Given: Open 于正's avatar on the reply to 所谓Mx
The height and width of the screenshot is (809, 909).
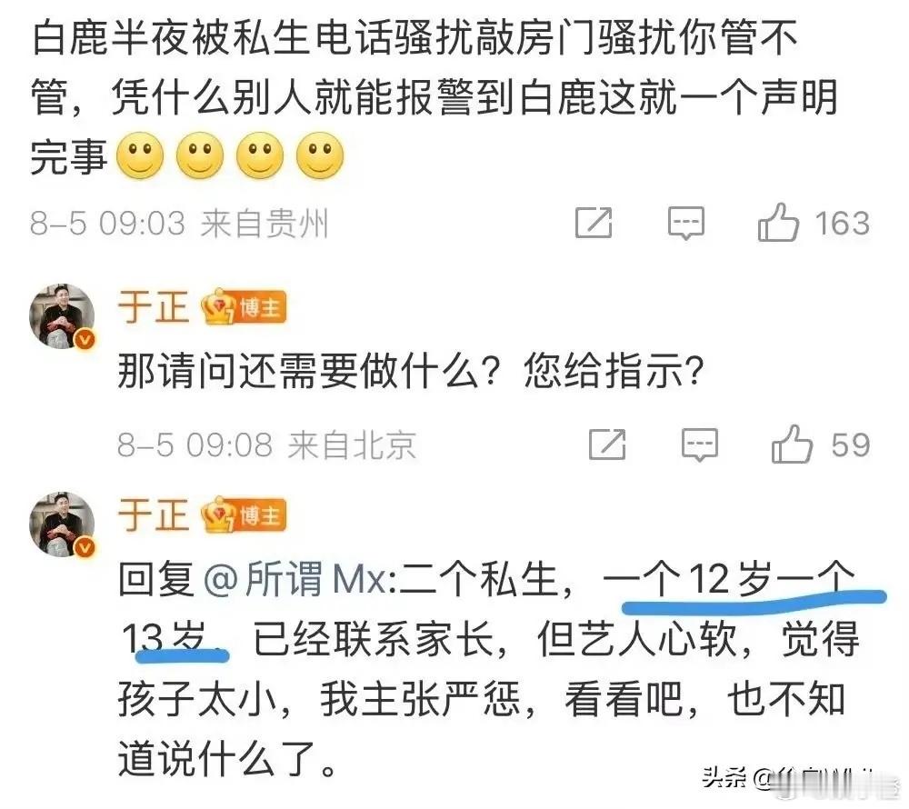Looking at the screenshot, I should pyautogui.click(x=63, y=524).
